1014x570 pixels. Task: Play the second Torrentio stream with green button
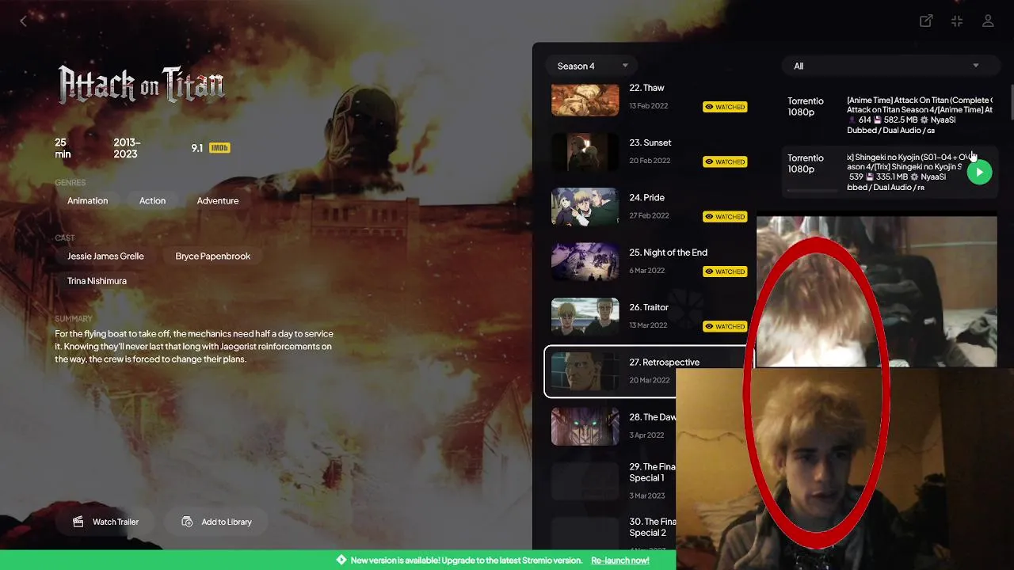[x=979, y=172]
